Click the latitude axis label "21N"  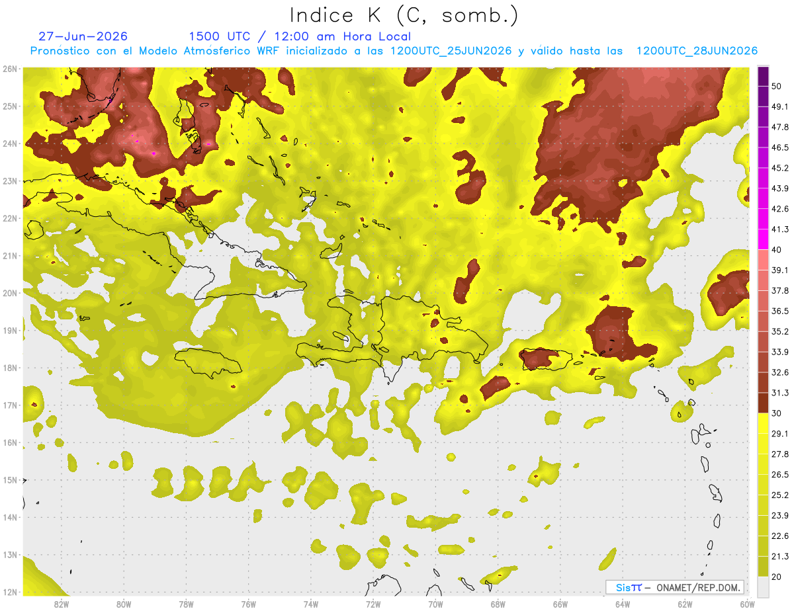click(x=11, y=255)
